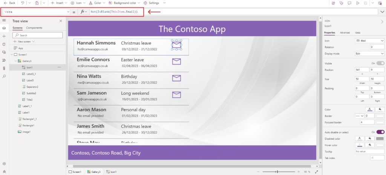
Task: Click the Save icon
Action: [366, 3]
